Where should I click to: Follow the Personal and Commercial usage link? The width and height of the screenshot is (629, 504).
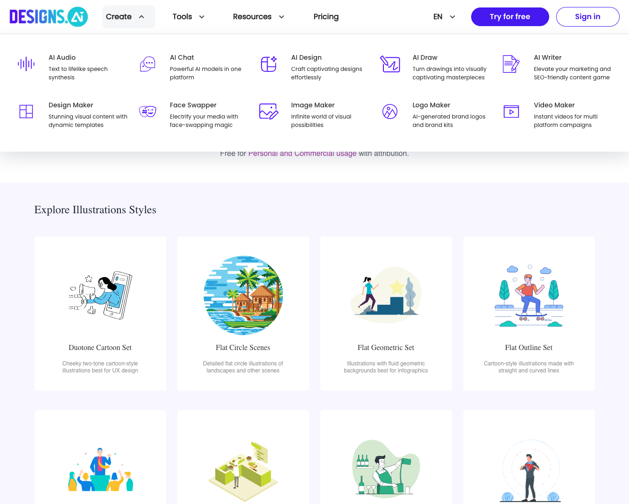pyautogui.click(x=302, y=153)
